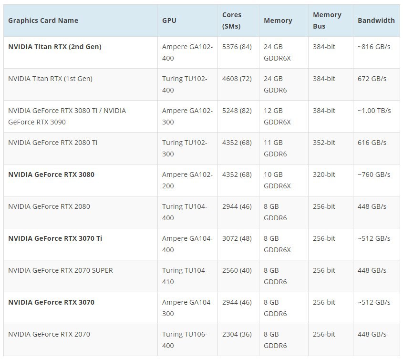
Task: Click the Ampere GA104-400 GPU cell
Action: pos(187,244)
